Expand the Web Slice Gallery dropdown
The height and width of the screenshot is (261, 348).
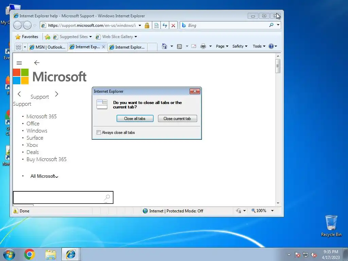click(x=136, y=37)
